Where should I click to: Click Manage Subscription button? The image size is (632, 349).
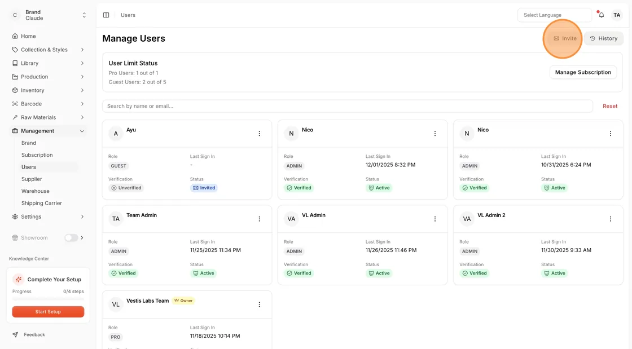tap(583, 73)
